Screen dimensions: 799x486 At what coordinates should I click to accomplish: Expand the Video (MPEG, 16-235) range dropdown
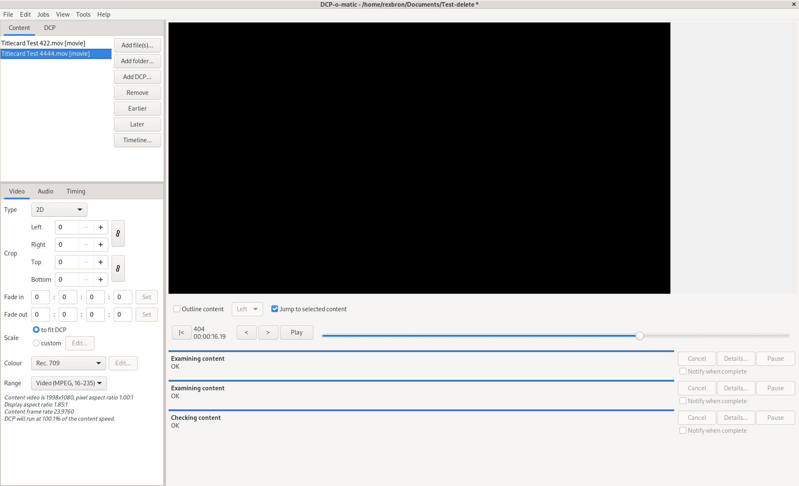point(69,383)
